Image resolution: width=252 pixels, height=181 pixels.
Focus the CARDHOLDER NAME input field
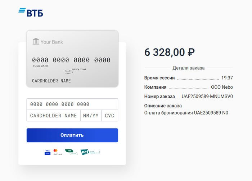pyautogui.click(x=53, y=116)
